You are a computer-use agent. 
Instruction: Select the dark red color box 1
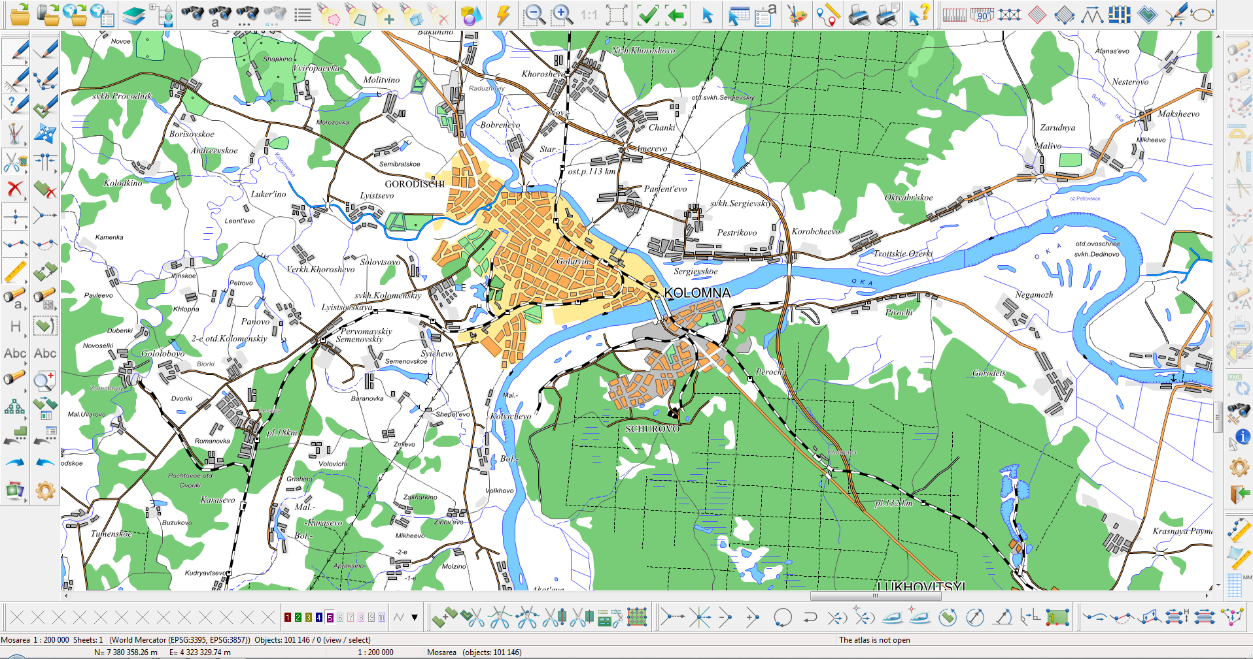point(288,617)
